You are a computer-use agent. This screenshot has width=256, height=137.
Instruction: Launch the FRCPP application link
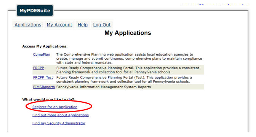point(38,68)
